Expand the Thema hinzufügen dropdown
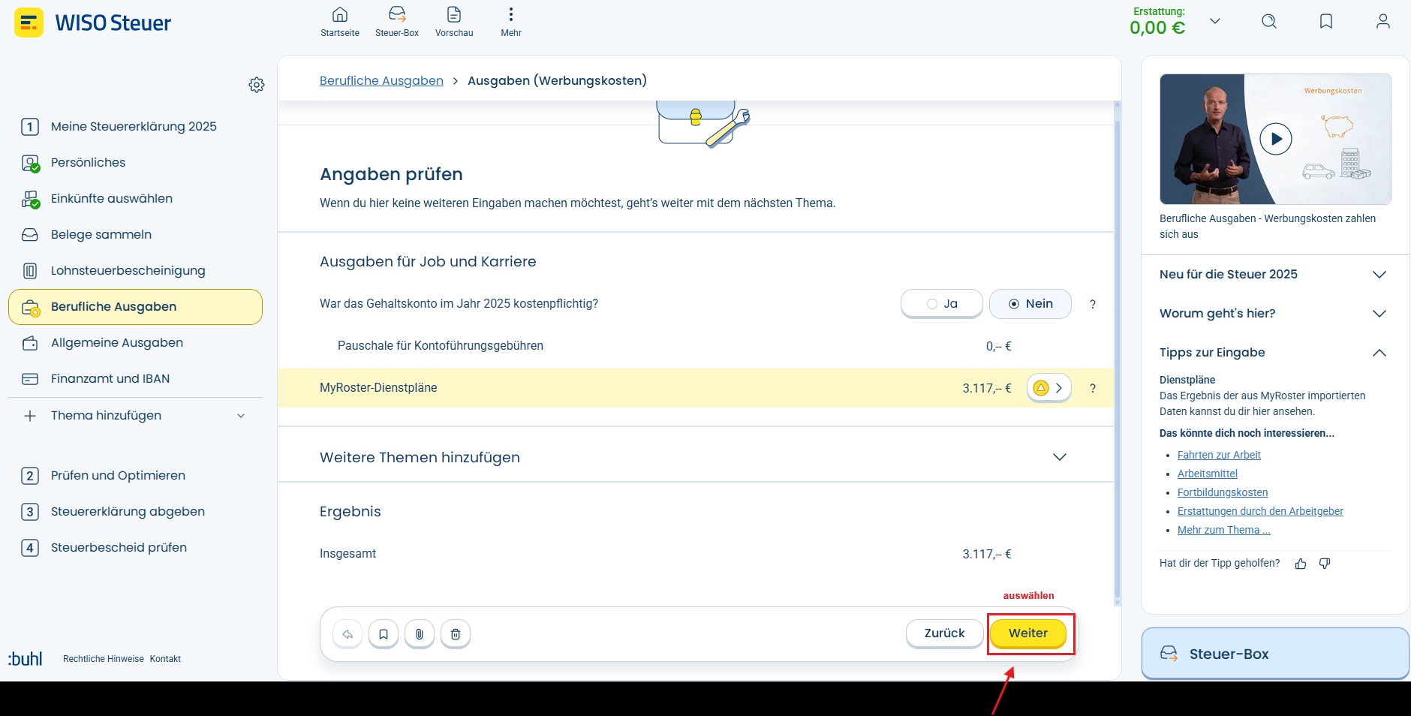 point(135,416)
